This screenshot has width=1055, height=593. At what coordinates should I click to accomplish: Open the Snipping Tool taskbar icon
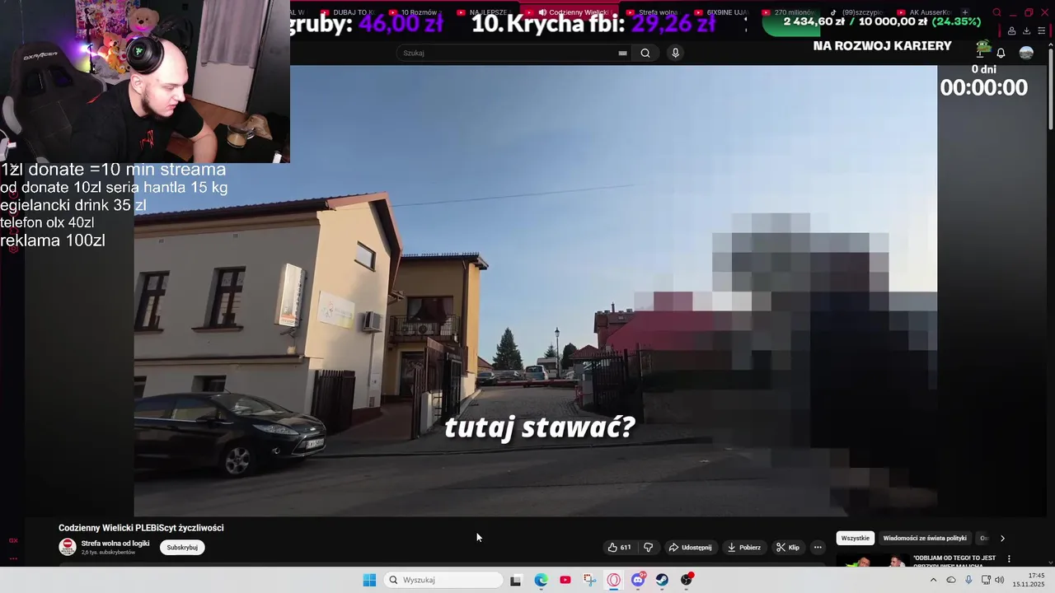coord(589,580)
